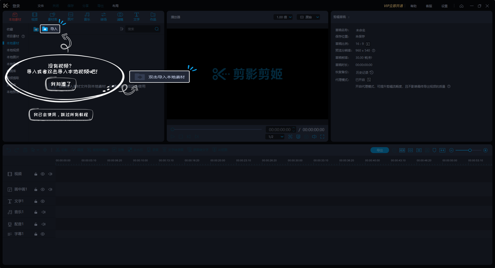Click the proxy mode help icon
Viewport: 495px width, 268px height.
coord(449,87)
